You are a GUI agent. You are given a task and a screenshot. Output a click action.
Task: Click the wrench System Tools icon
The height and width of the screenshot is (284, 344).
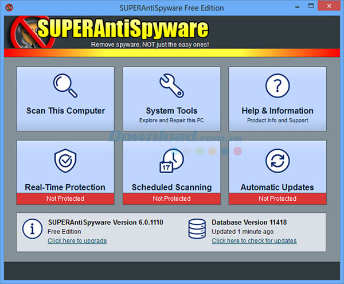[171, 85]
